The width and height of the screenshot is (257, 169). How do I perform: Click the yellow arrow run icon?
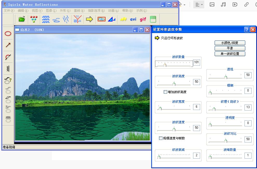click(x=89, y=19)
